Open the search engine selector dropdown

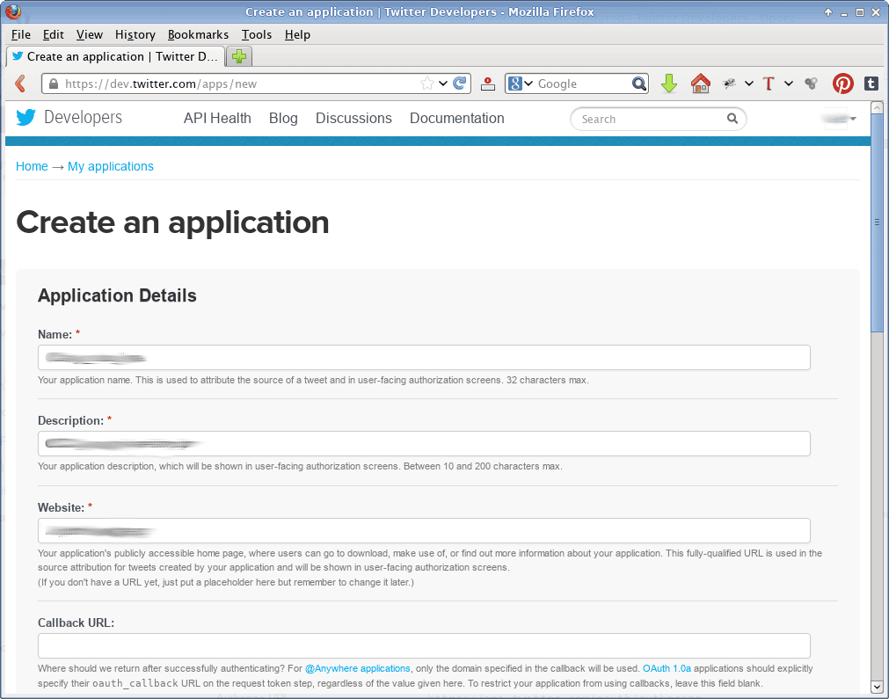pos(528,84)
